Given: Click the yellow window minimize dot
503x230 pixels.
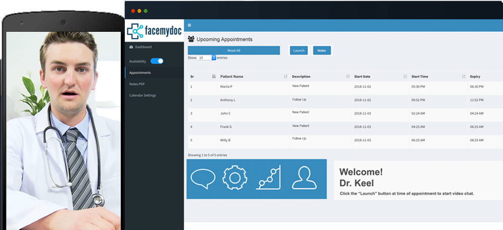Looking at the screenshot, I should click(x=139, y=11).
